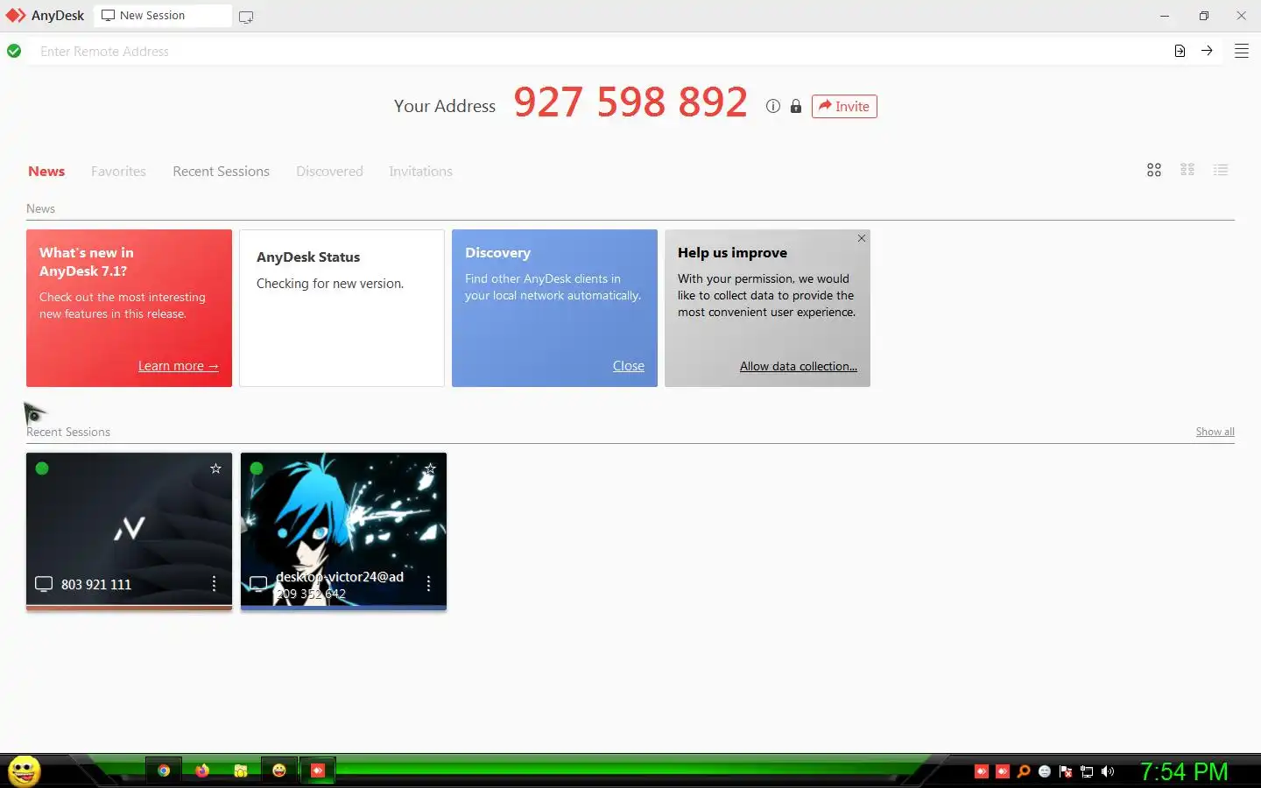Click the AnyDesk logo in title bar
Screen dimensions: 1261x788
point(16,16)
